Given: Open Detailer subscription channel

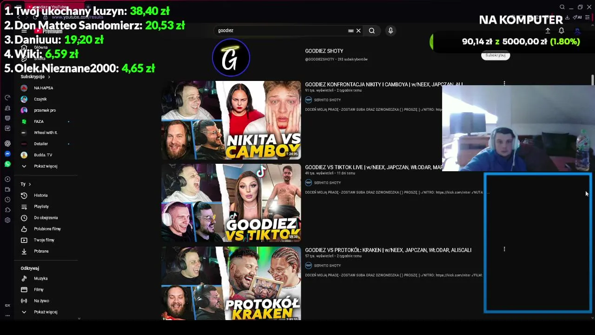Looking at the screenshot, I should coord(41,144).
